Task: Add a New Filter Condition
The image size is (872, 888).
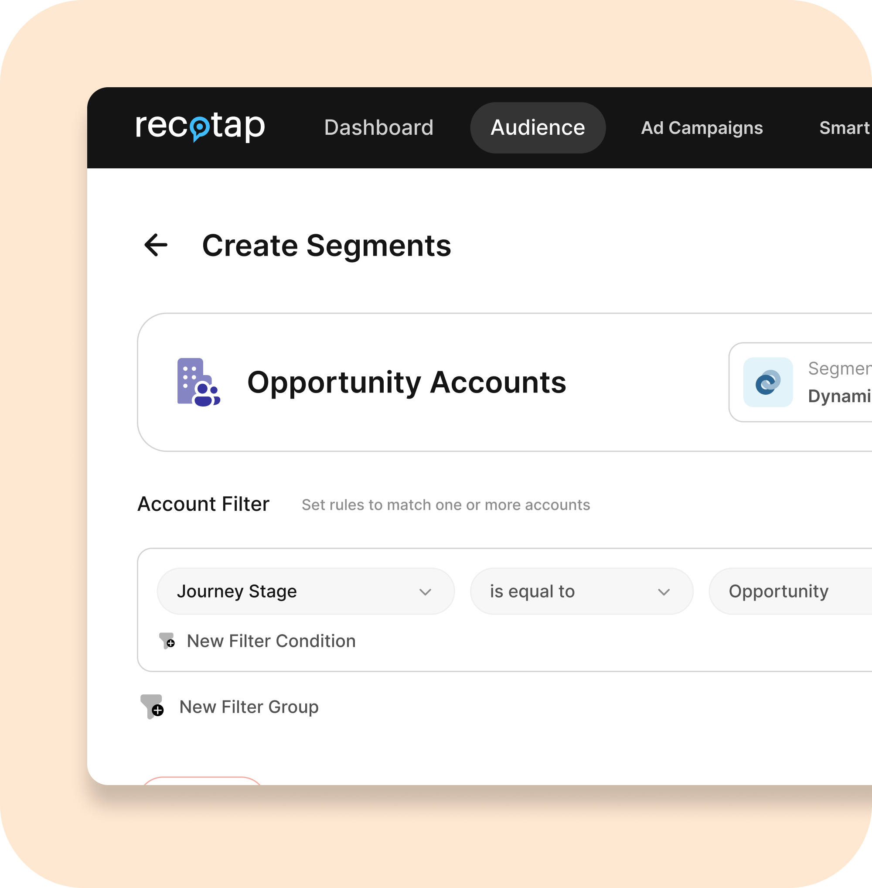Action: (270, 641)
